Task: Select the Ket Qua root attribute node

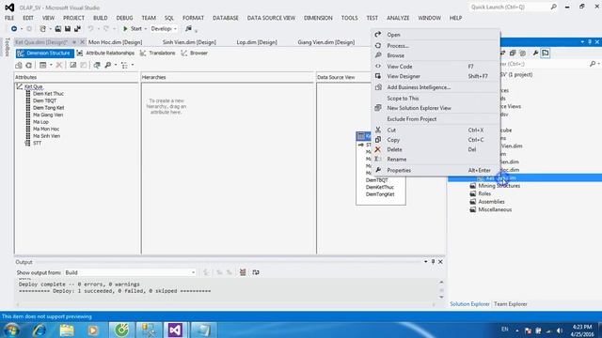Action: 34,87
